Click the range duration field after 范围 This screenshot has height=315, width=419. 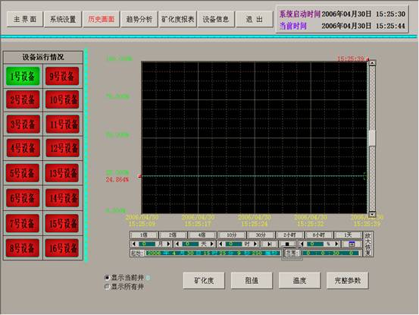point(330,253)
